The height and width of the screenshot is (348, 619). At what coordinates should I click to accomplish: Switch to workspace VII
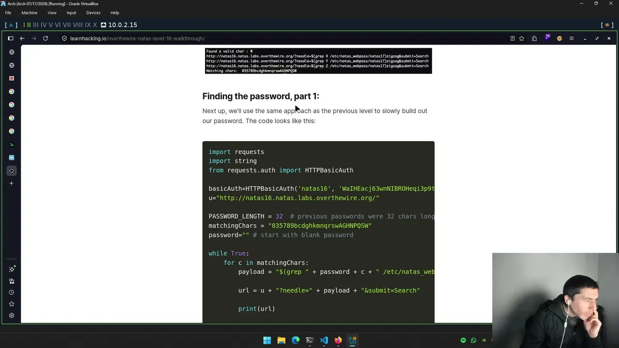click(67, 25)
